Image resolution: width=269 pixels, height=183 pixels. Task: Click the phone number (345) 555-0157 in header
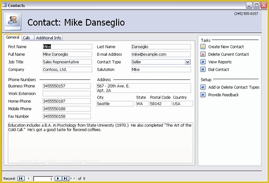click(x=246, y=14)
